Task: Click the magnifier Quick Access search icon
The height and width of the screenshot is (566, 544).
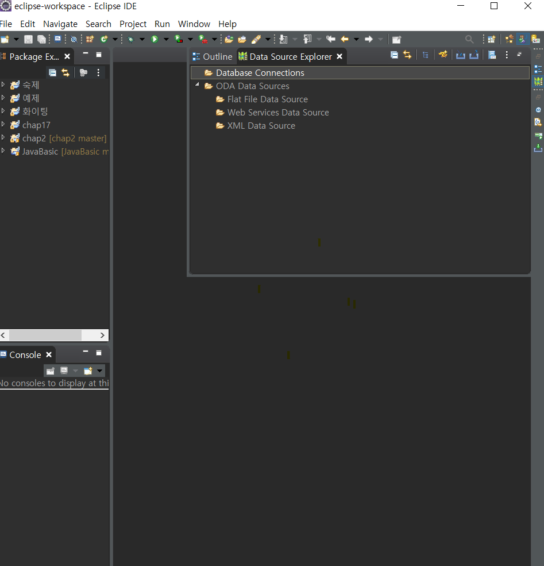Action: click(x=469, y=39)
